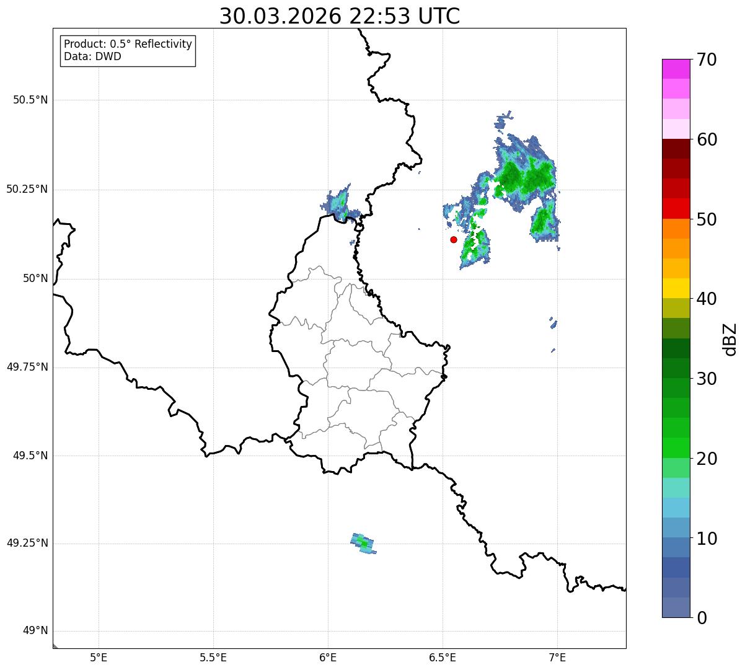745x670 pixels.
Task: Click the radar echo at Luxembourg's northern tip
Action: point(338,203)
